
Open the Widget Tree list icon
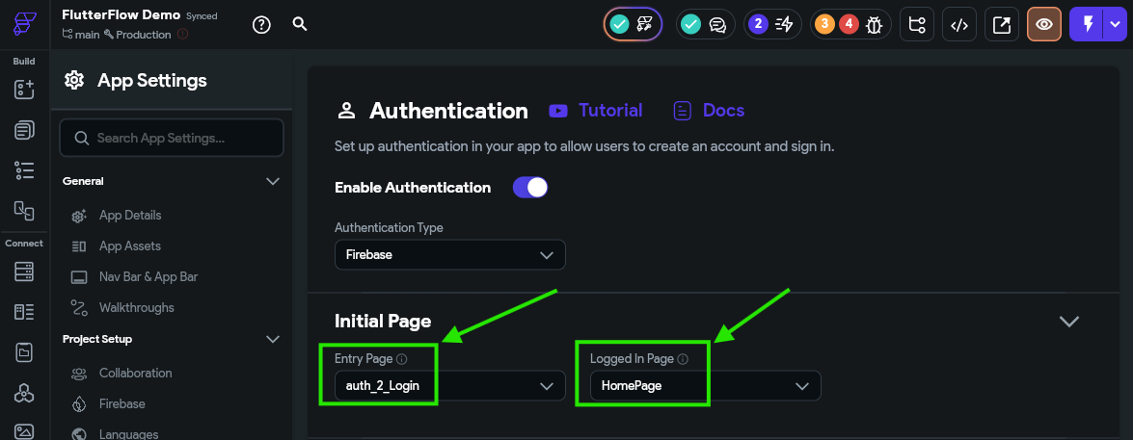tap(24, 170)
